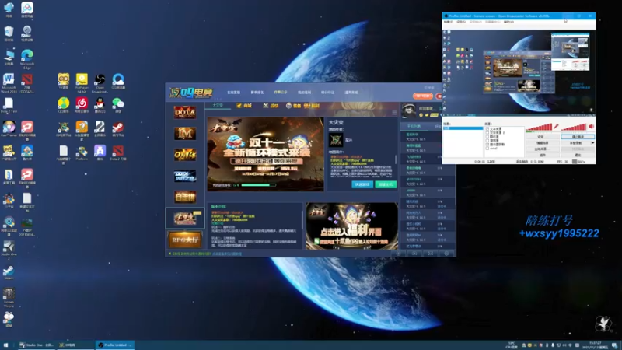This screenshot has width=622, height=350.
Task: Toggle 显示器获取 source checkbox in OBS
Action: (487, 145)
